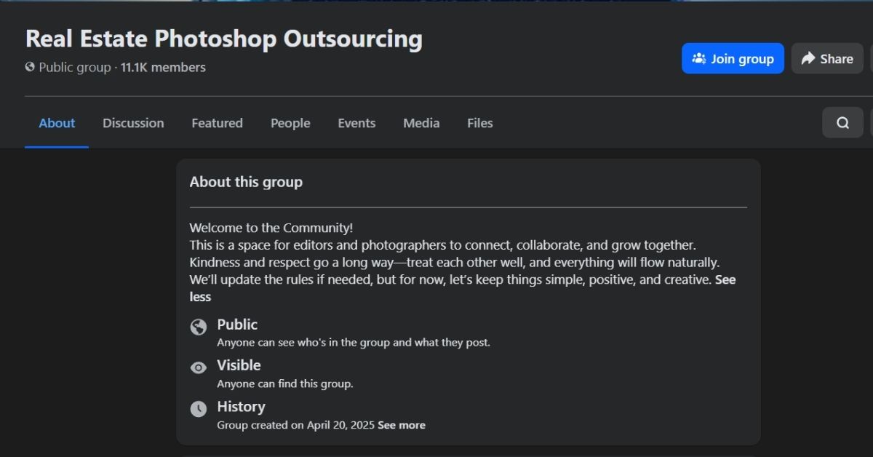Open the Discussion tab
Screen dimensions: 873x457
coord(133,124)
